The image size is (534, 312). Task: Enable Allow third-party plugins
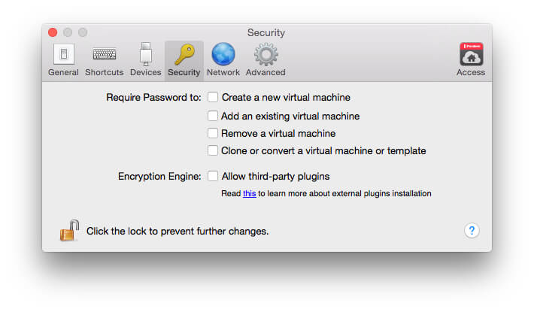213,176
